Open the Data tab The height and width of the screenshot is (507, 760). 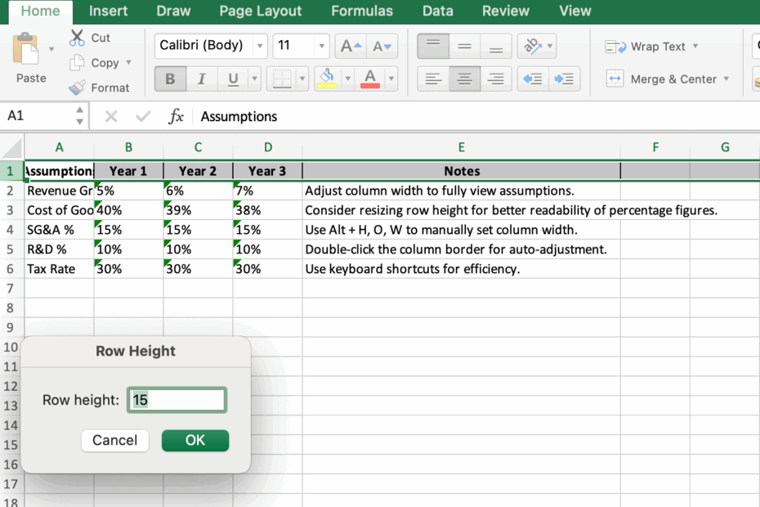click(x=438, y=11)
